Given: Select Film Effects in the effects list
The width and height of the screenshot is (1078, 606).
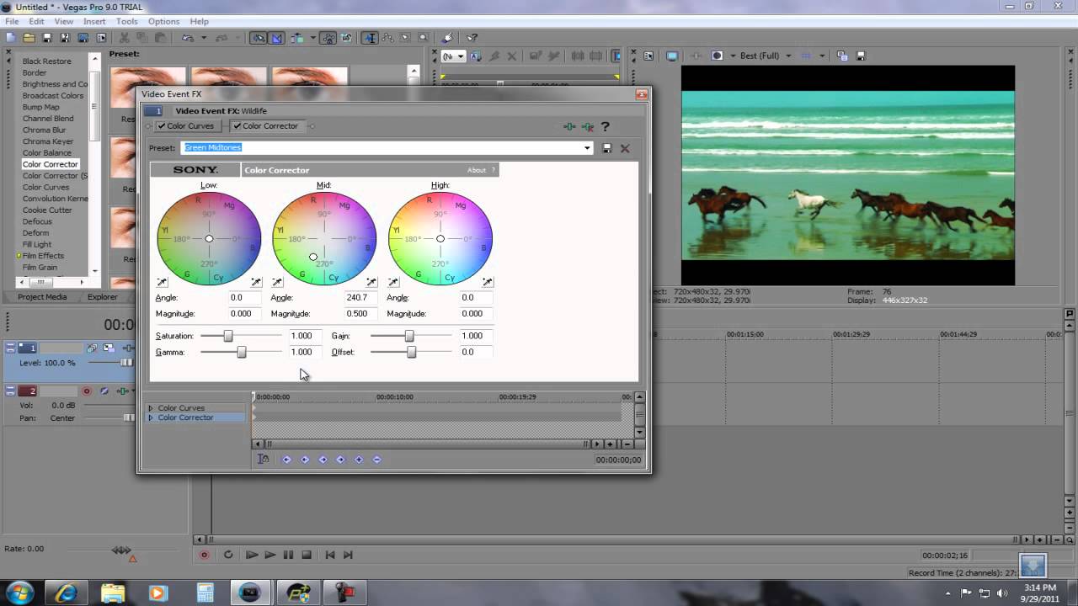Looking at the screenshot, I should click(43, 256).
